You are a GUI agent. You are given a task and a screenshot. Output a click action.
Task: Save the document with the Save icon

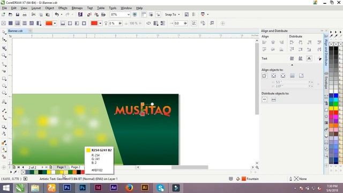pos(17,14)
